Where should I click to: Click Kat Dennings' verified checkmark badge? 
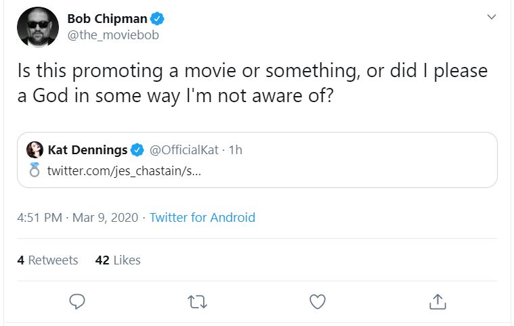(136, 149)
